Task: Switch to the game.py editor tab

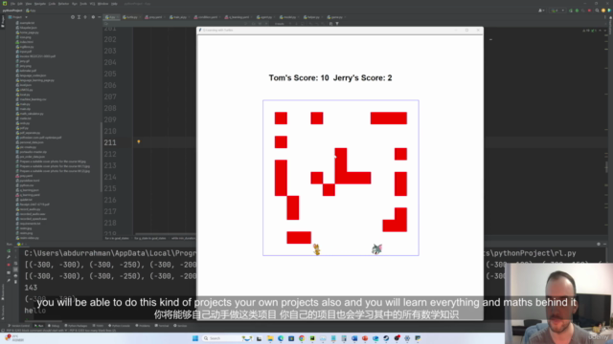Action: point(335,17)
